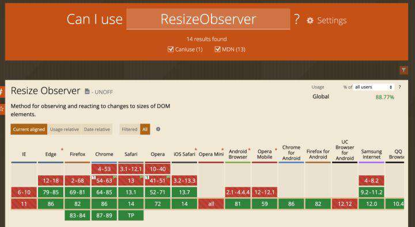Click the IE column header
The width and height of the screenshot is (415, 227).
[x=24, y=154]
